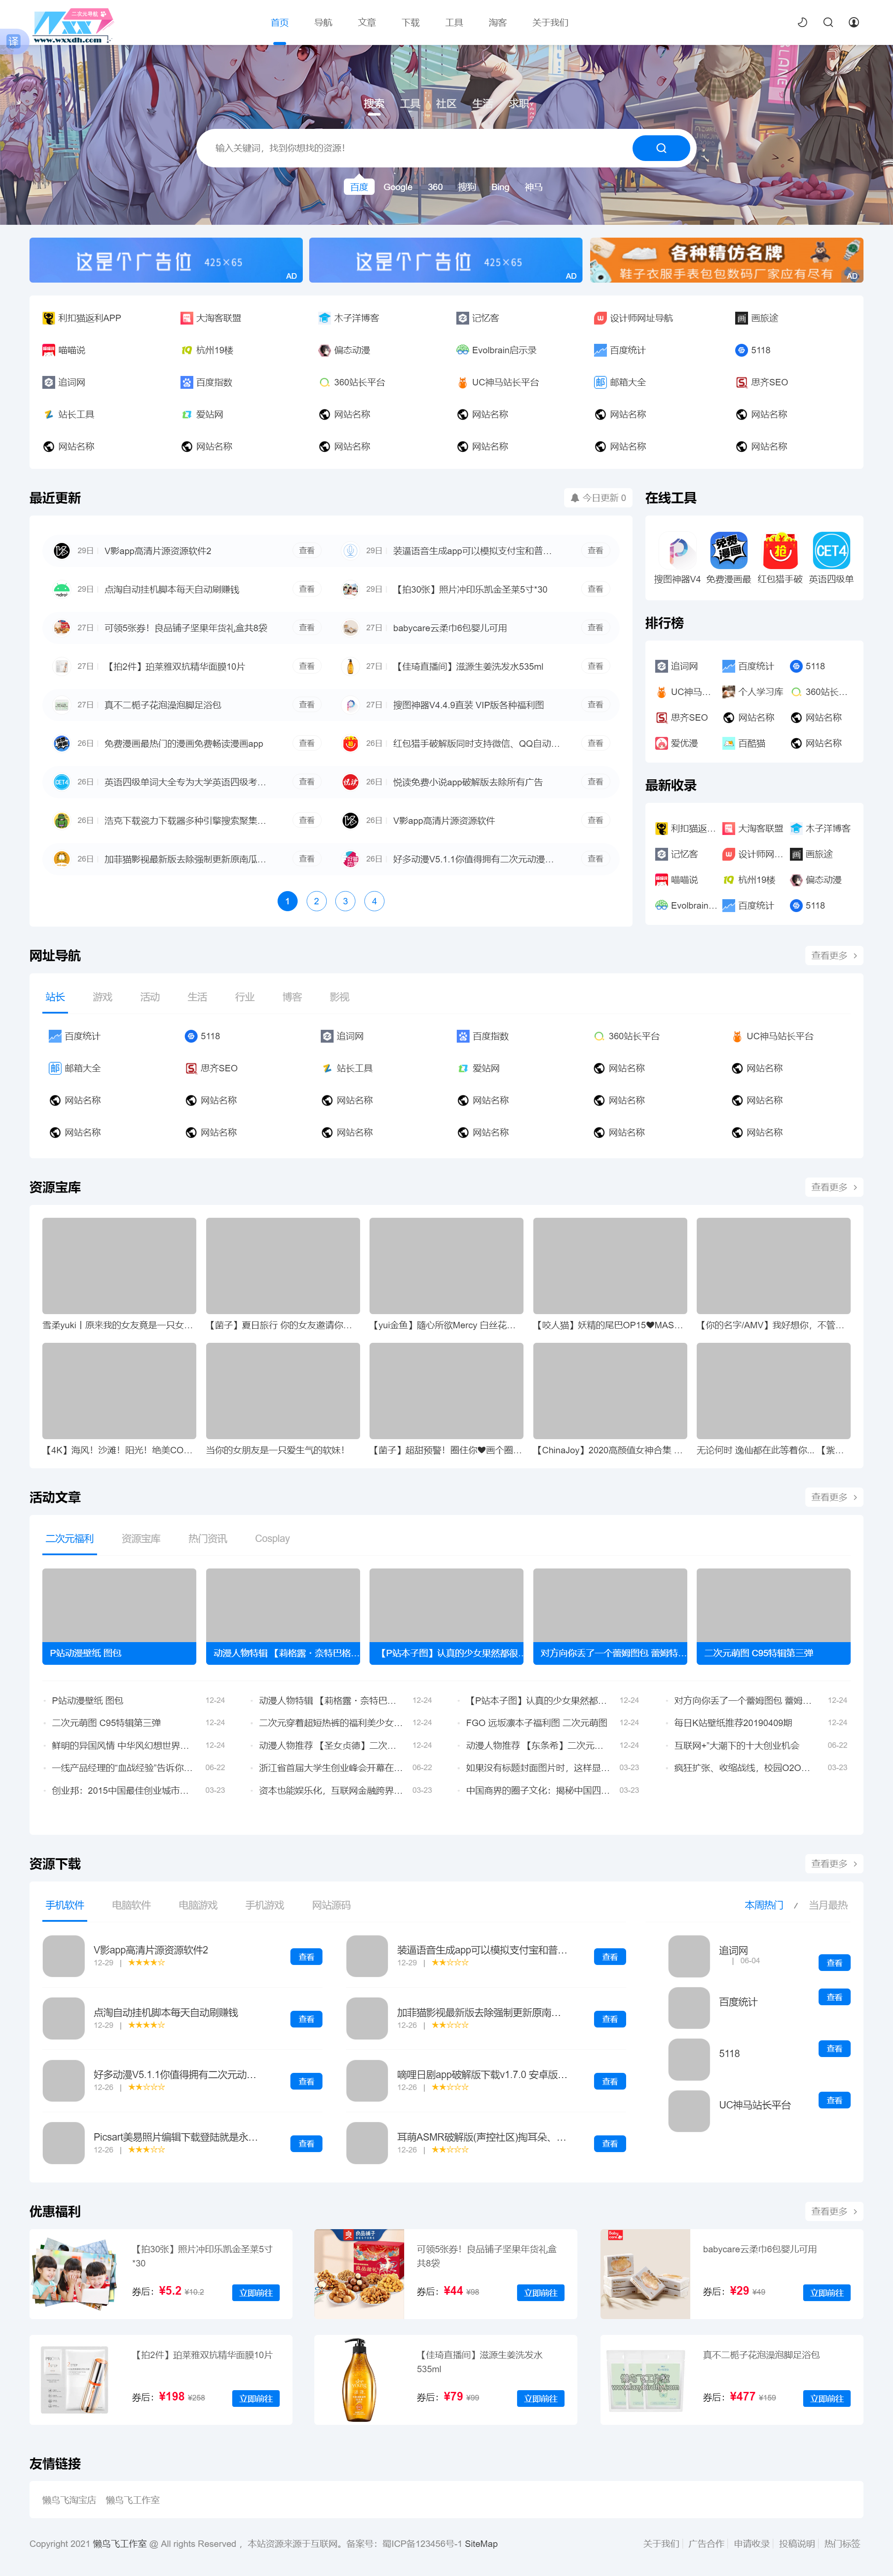
Task: Select 搜狗 as search engine
Action: coord(467,187)
